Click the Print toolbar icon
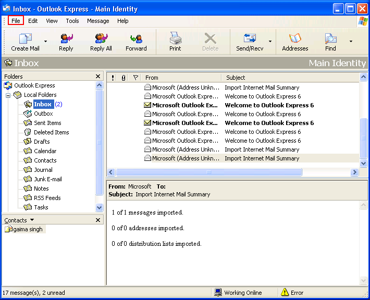This screenshot has height=300, width=370. point(175,38)
